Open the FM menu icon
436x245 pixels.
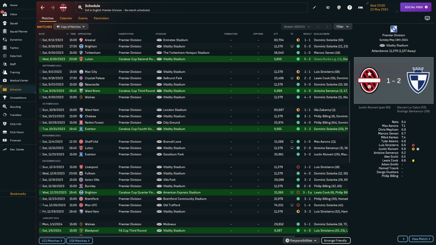click(360, 7)
